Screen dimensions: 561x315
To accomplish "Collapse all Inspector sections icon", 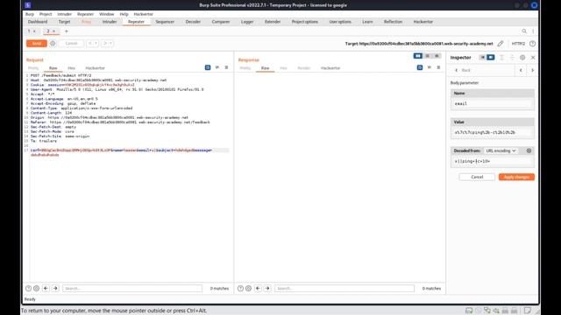I will click(x=512, y=58).
